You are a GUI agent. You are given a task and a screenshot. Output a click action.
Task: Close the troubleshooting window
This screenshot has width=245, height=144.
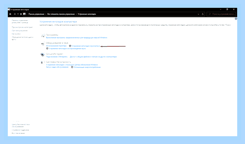click(x=234, y=9)
